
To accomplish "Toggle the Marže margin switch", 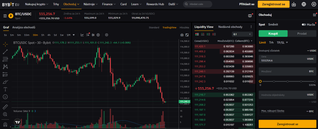I will (304, 24).
